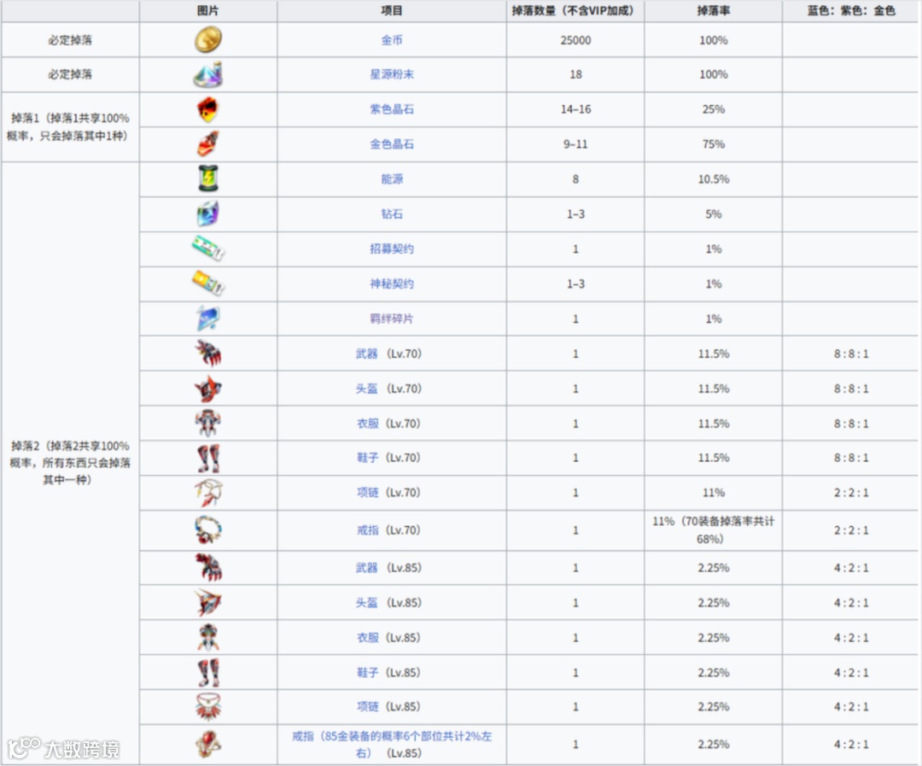Select the 5% drop rate cell

tap(713, 213)
